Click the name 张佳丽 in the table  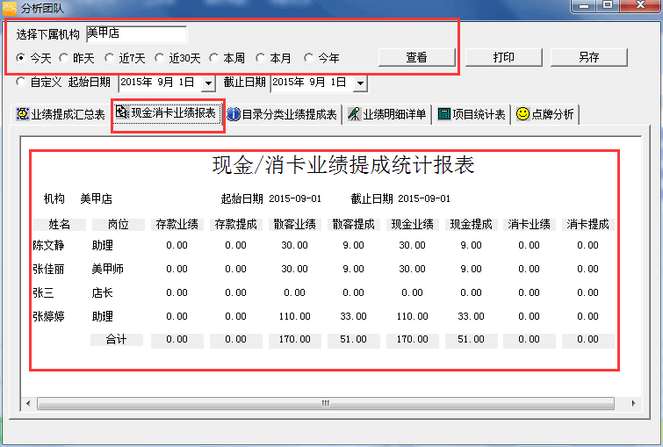(48, 269)
